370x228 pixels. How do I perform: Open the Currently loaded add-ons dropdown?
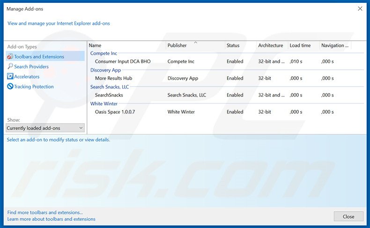[45, 128]
